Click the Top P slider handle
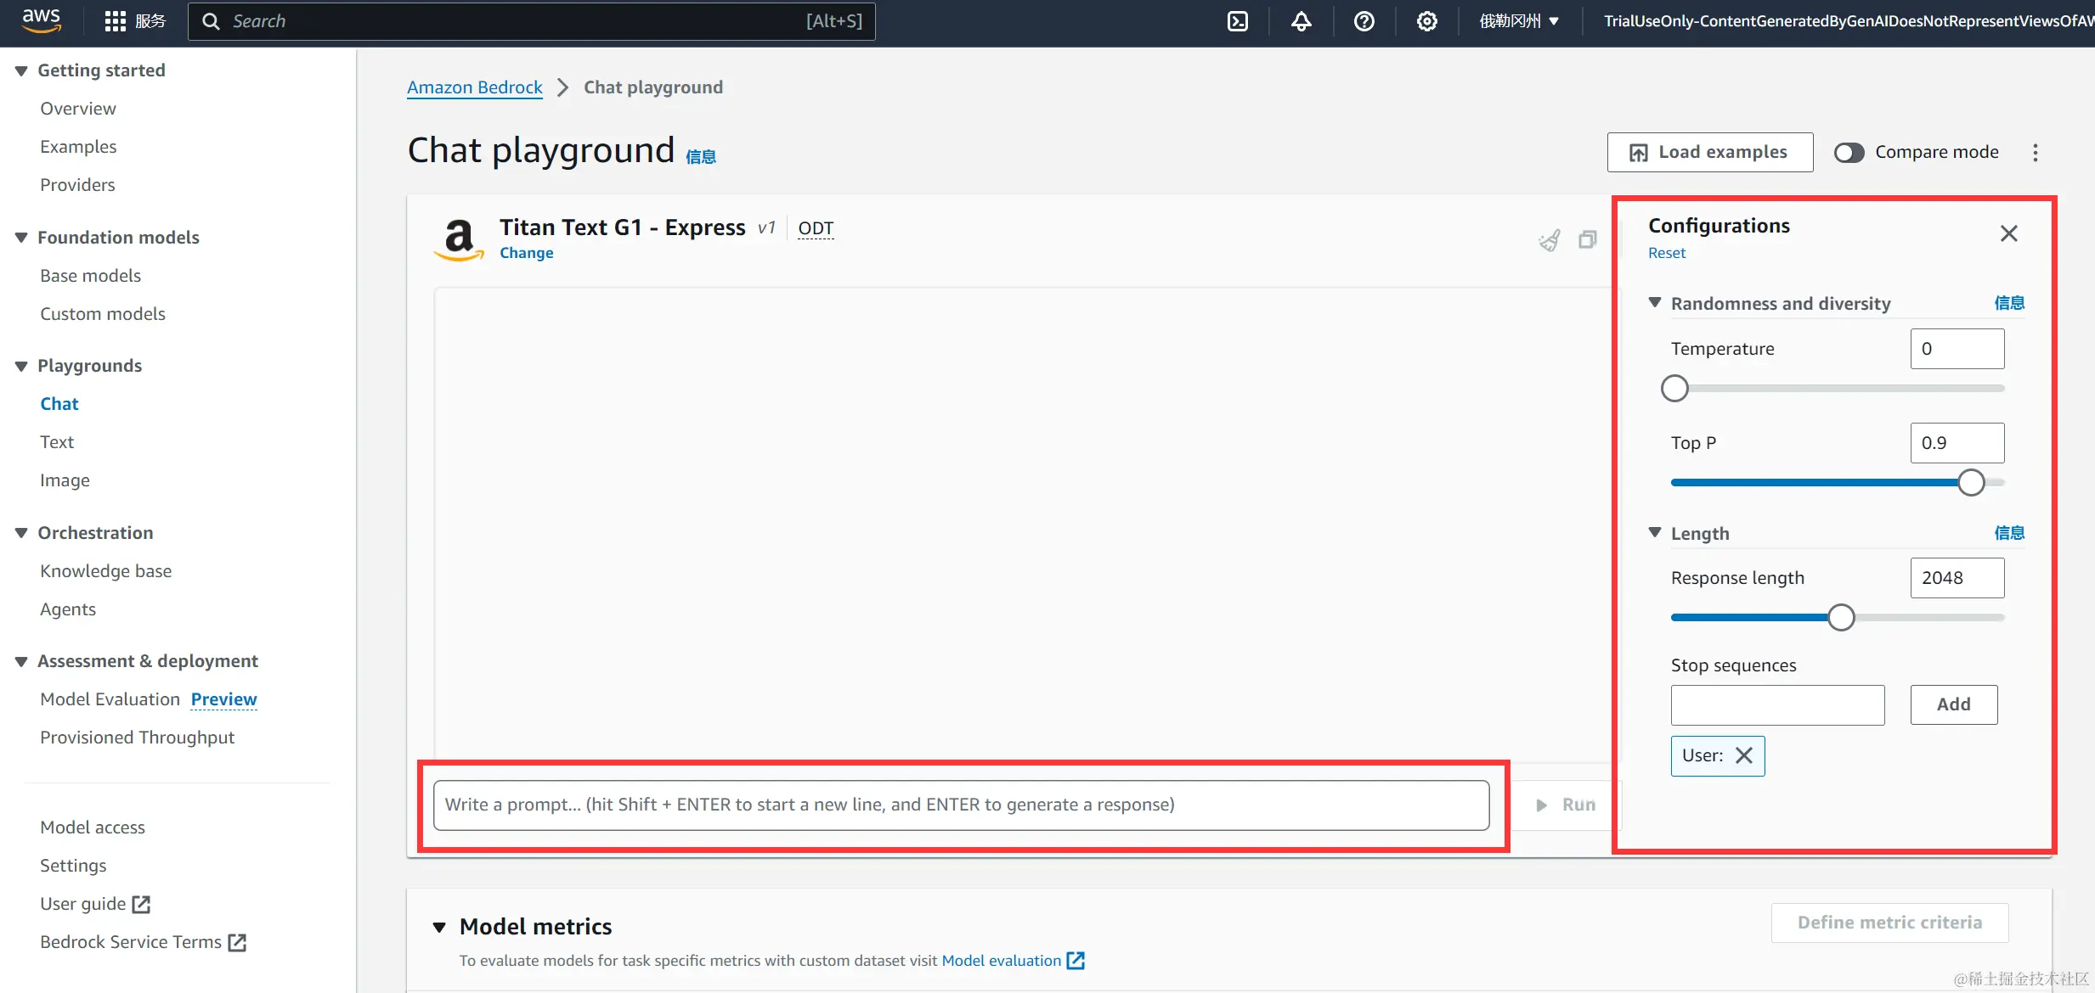This screenshot has height=993, width=2095. click(x=1971, y=482)
